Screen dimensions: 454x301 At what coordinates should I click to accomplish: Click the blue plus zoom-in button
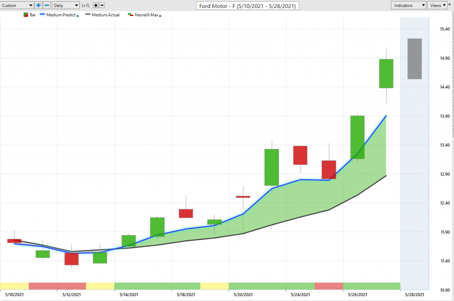tap(38, 5)
